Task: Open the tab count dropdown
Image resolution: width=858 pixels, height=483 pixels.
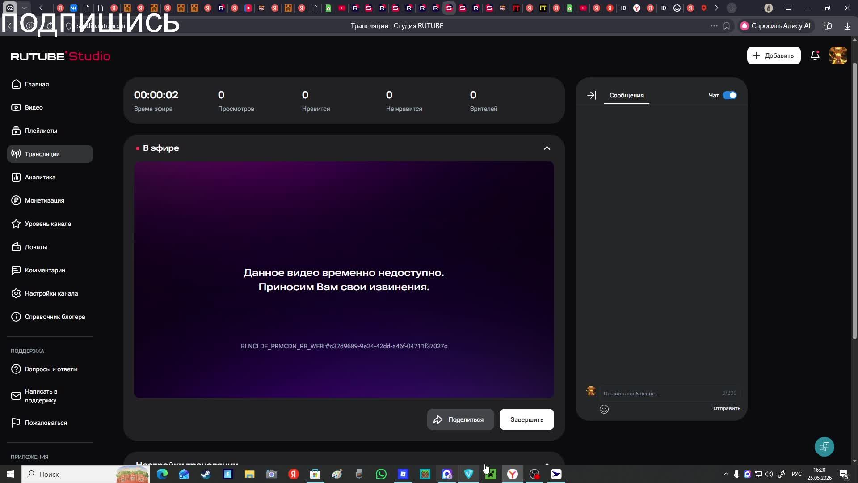Action: [x=25, y=8]
